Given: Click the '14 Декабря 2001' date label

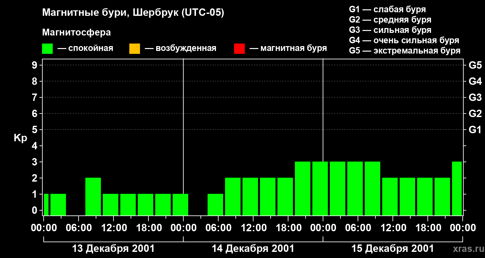Looking at the screenshot, I should 253,249.
